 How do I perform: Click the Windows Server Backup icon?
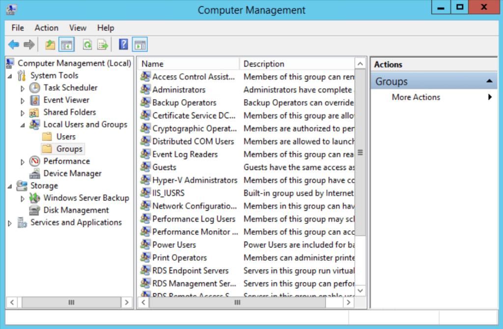(35, 198)
